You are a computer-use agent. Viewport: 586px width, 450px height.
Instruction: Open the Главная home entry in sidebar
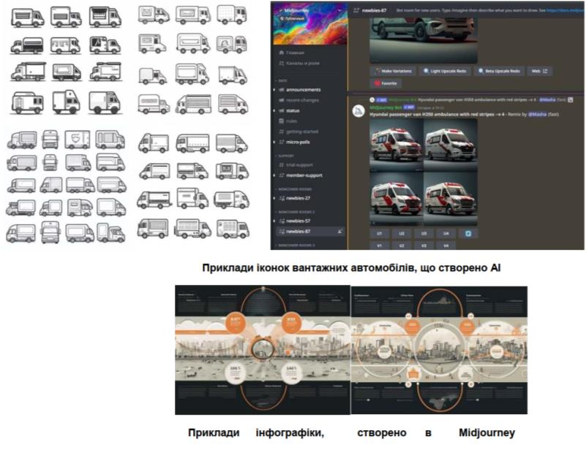tap(291, 53)
